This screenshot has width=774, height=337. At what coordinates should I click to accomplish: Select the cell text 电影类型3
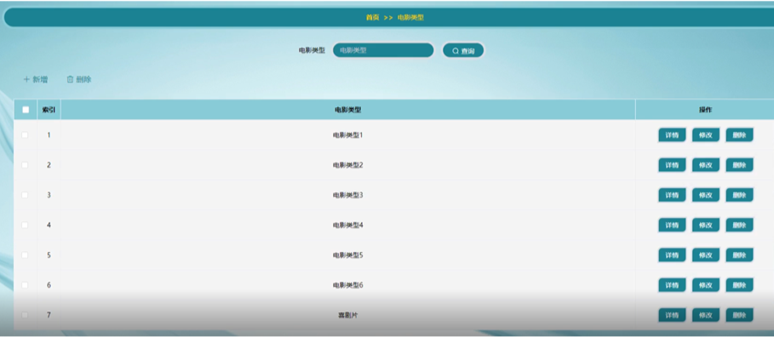348,196
